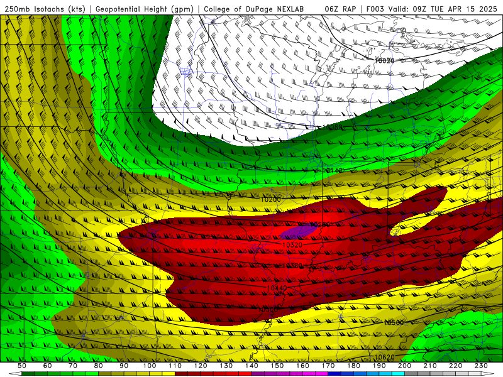Click the '50' value on the legend scale
This screenshot has height=377, width=503.
click(22, 366)
